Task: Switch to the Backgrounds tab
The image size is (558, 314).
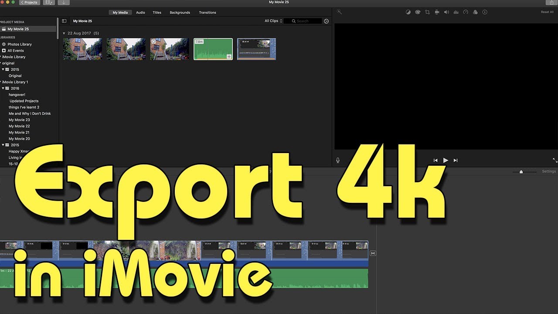Action: [x=180, y=13]
